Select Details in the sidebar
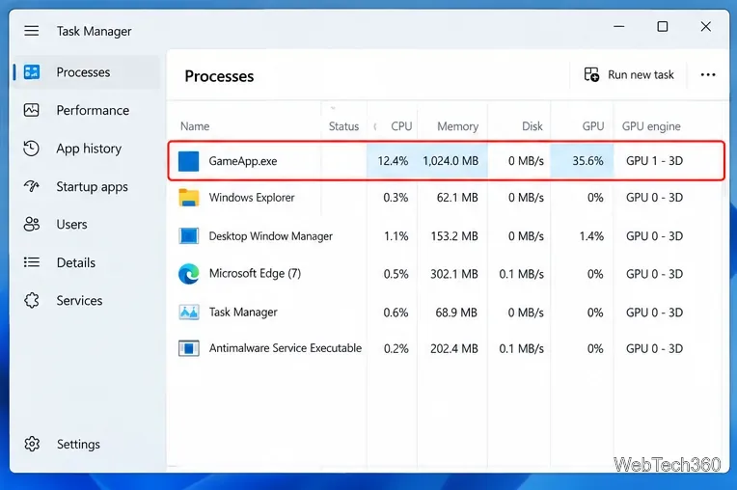Screen dimensions: 737x490 (76, 262)
